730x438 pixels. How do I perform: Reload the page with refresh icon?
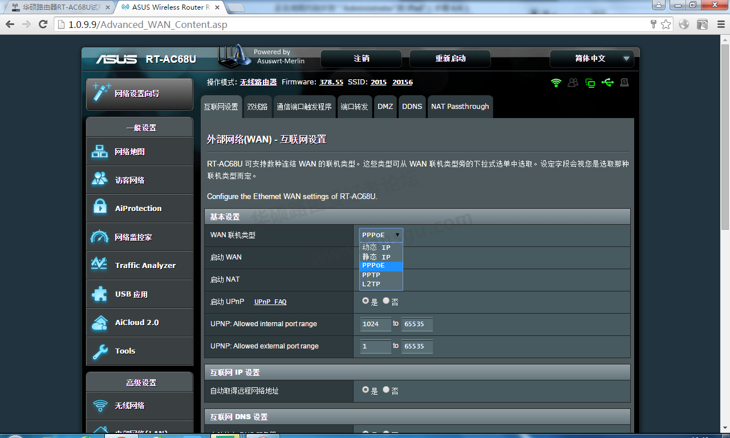(43, 24)
